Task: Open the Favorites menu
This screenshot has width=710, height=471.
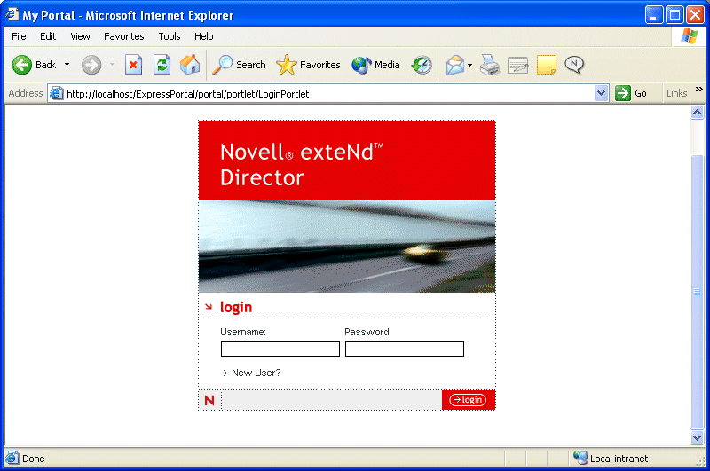Action: [124, 36]
